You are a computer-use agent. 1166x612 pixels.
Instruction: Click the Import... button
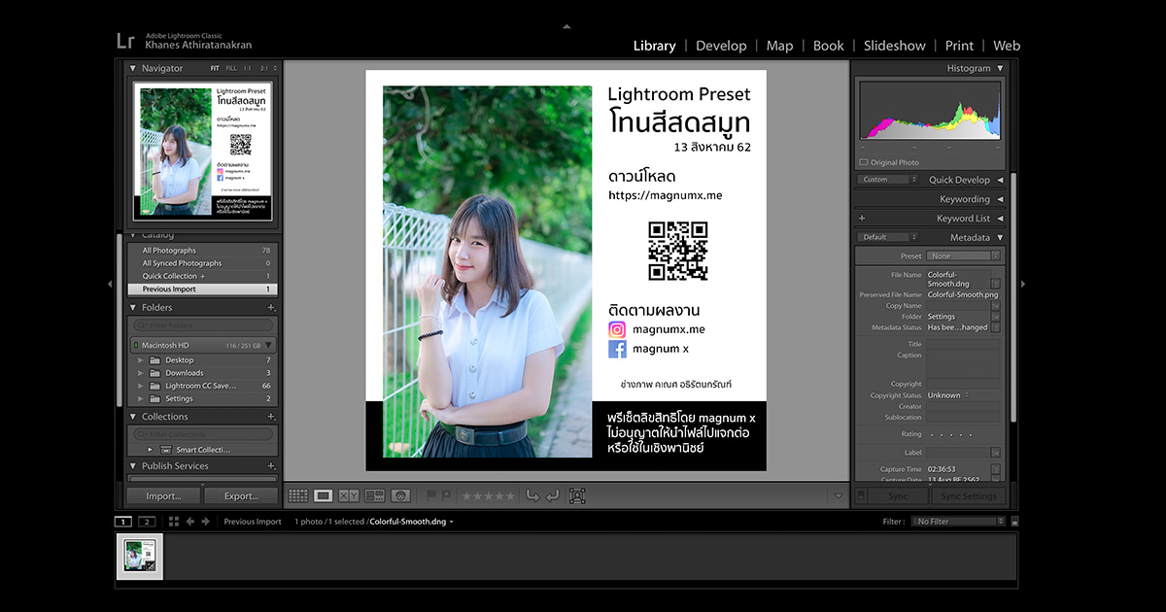point(163,496)
